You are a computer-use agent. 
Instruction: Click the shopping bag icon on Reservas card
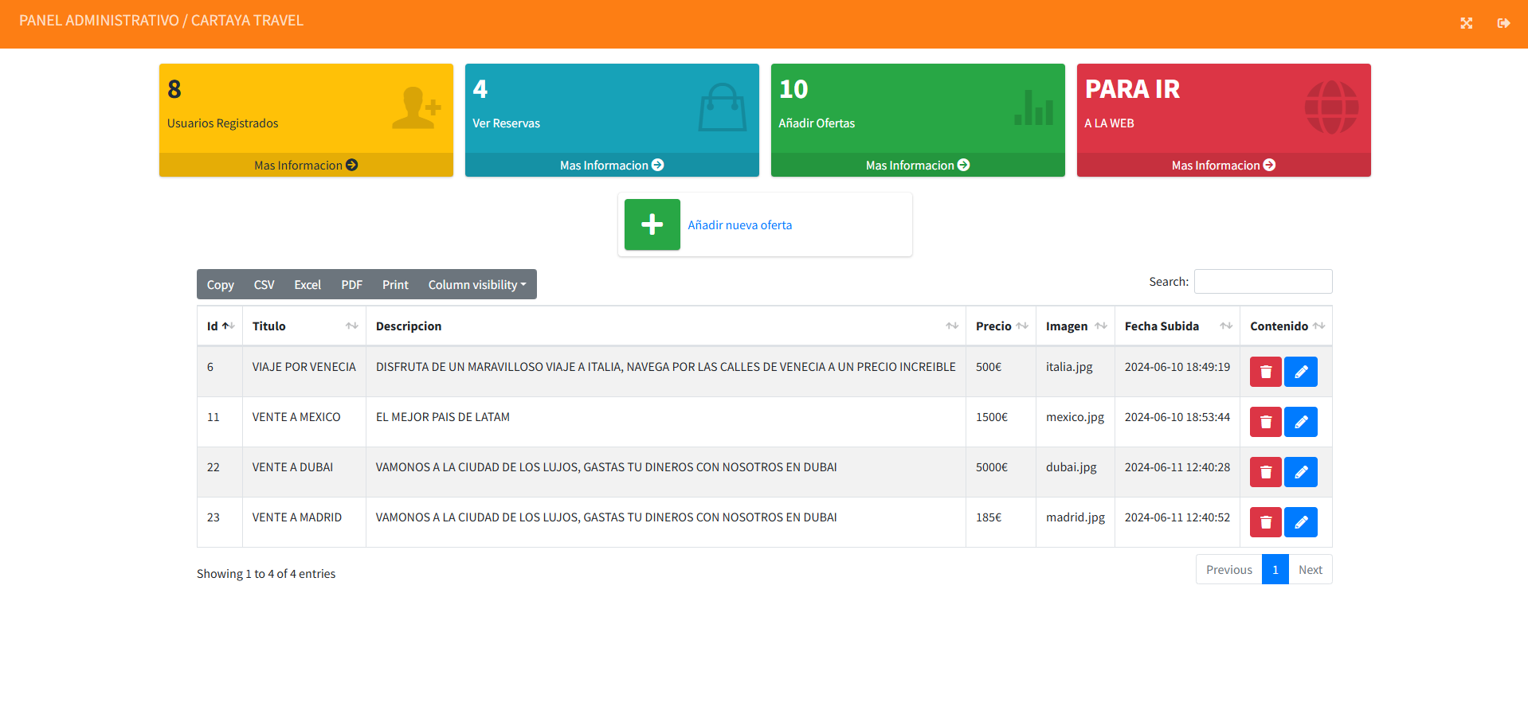pyautogui.click(x=722, y=107)
